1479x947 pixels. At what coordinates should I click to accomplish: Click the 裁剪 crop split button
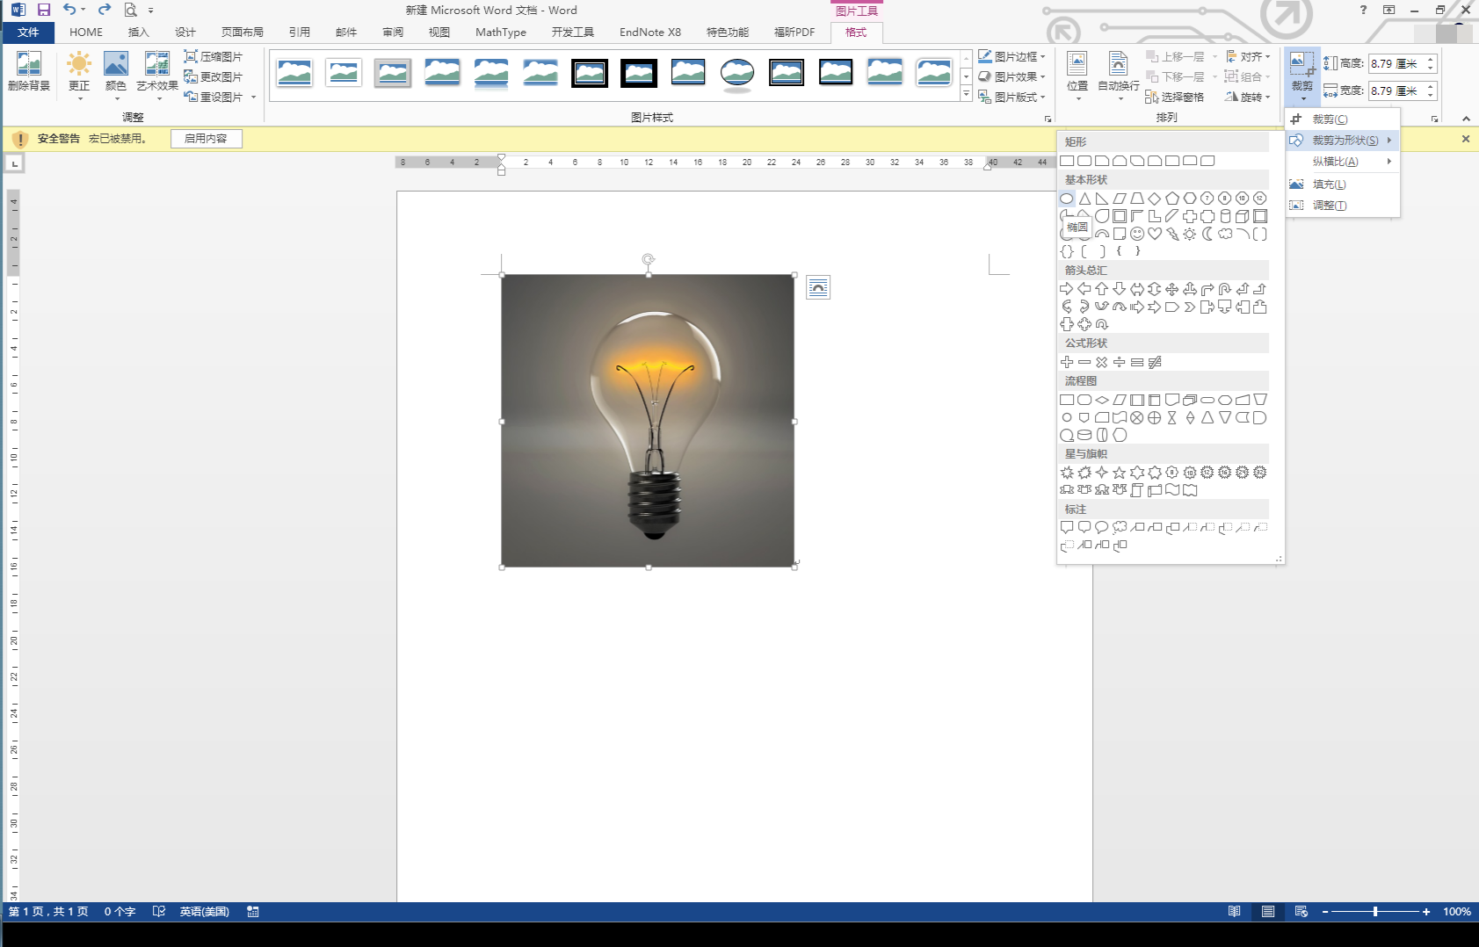[x=1302, y=76]
